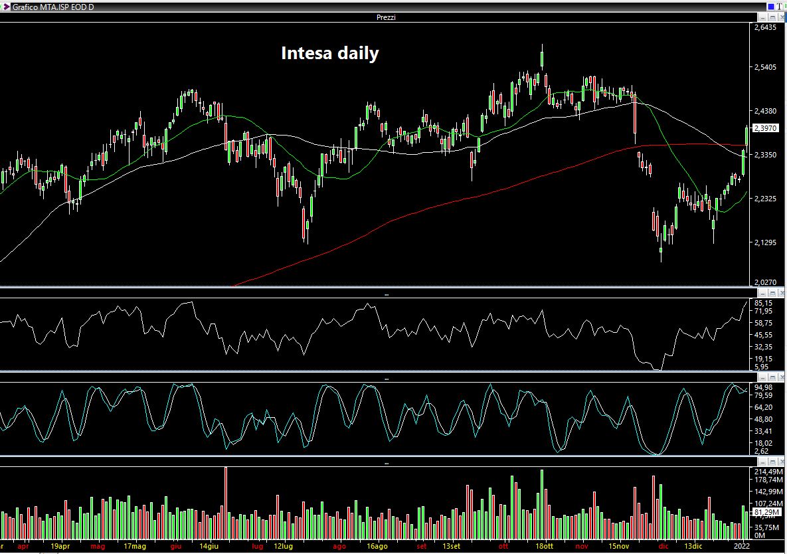Minimize the oscillator panel with 85,15 scale

click(763, 293)
